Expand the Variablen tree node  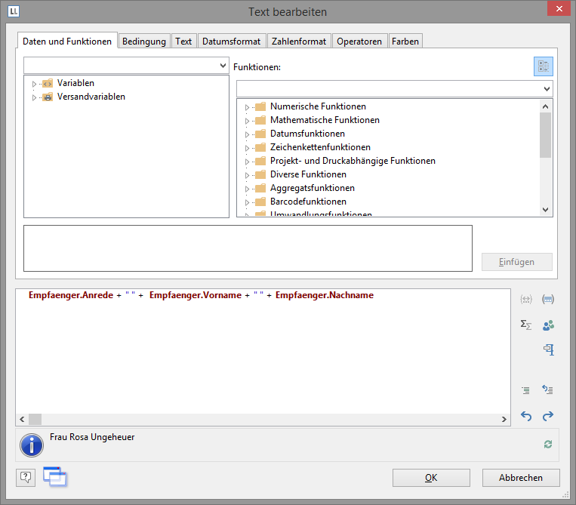pos(34,84)
